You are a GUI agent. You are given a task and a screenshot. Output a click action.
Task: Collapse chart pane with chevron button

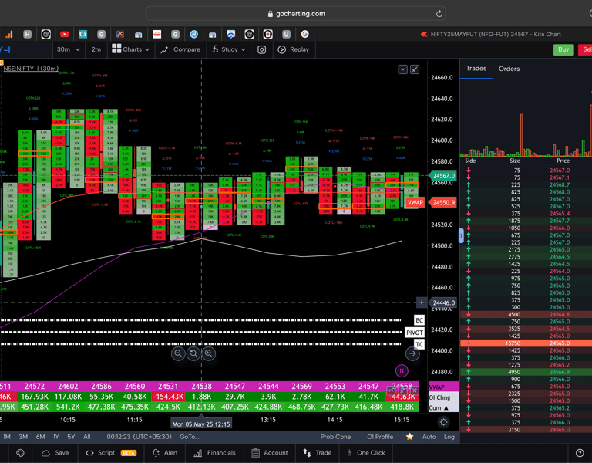(403, 69)
